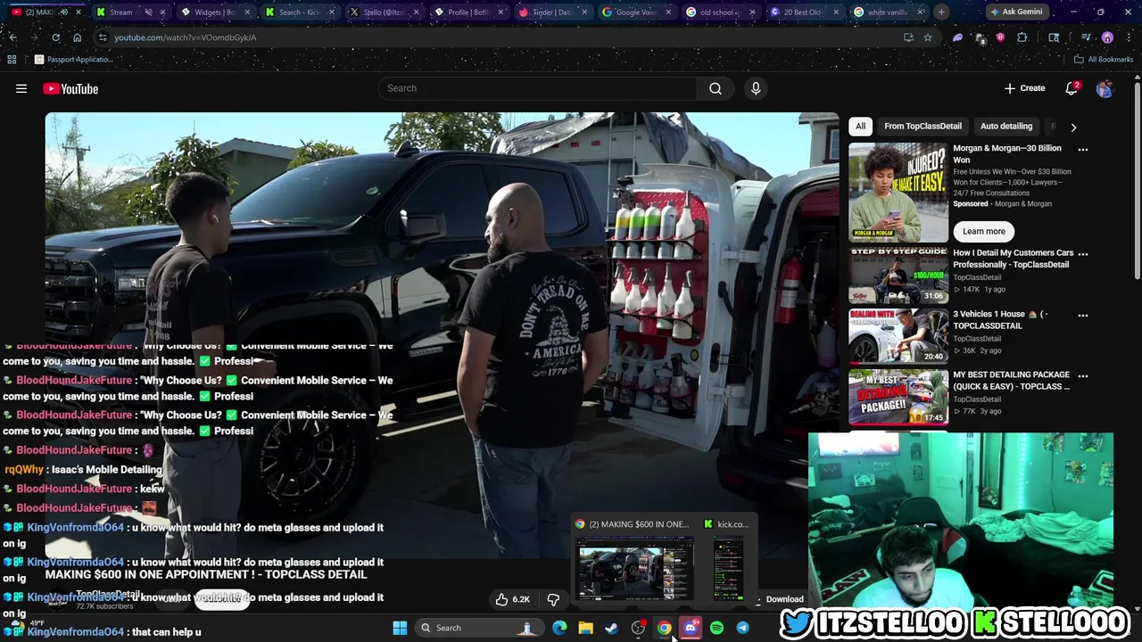The width and height of the screenshot is (1142, 642).
Task: Open 3 Vehicles 1 House video thumbnail
Action: click(898, 336)
